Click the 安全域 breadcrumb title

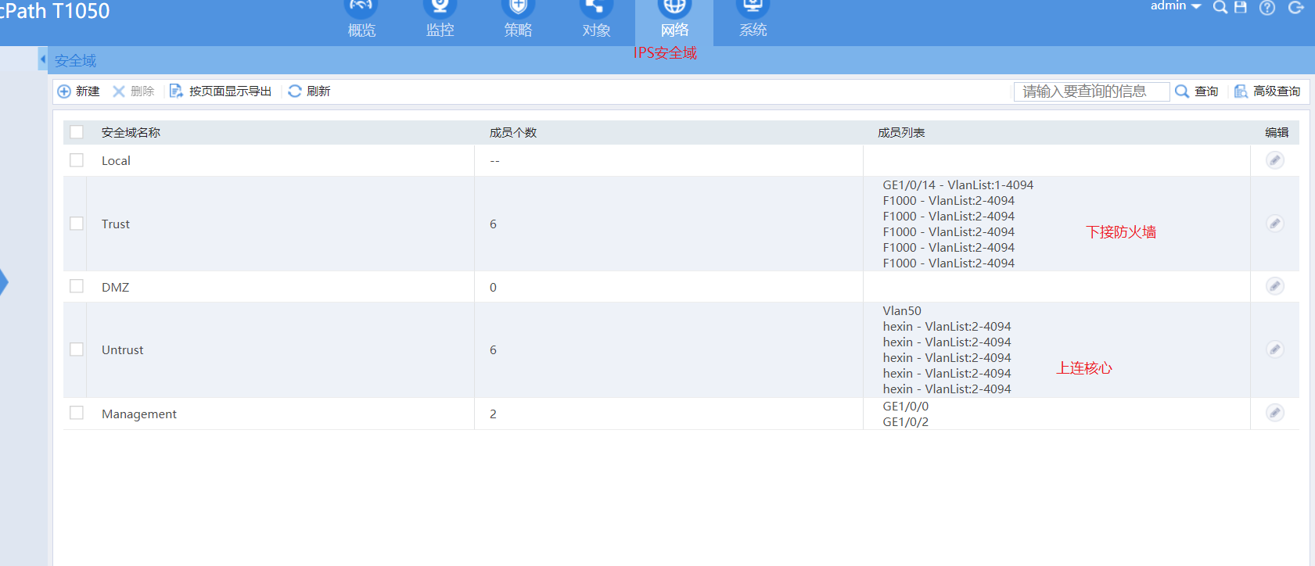point(76,60)
